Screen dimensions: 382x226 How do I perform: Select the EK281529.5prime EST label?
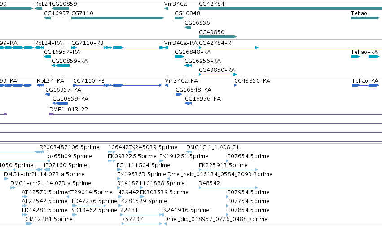pos(142,201)
